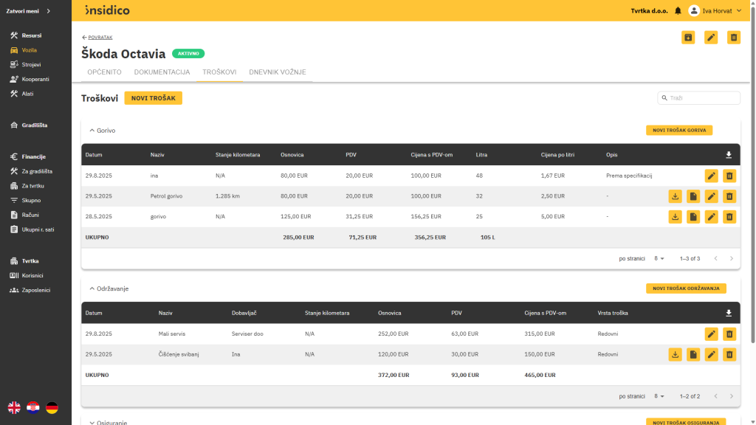Screen dimensions: 756x425
Task: Open Iva Horvat user menu
Action: coord(715,10)
